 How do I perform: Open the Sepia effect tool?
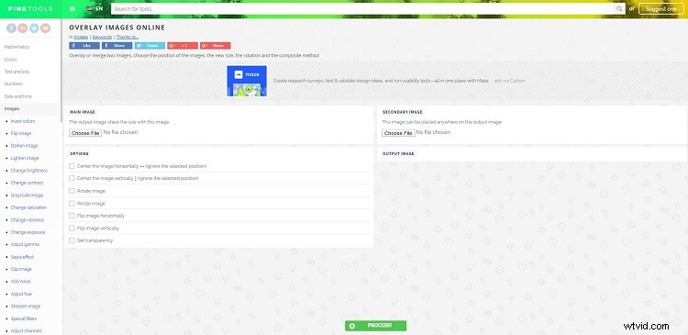tap(22, 257)
